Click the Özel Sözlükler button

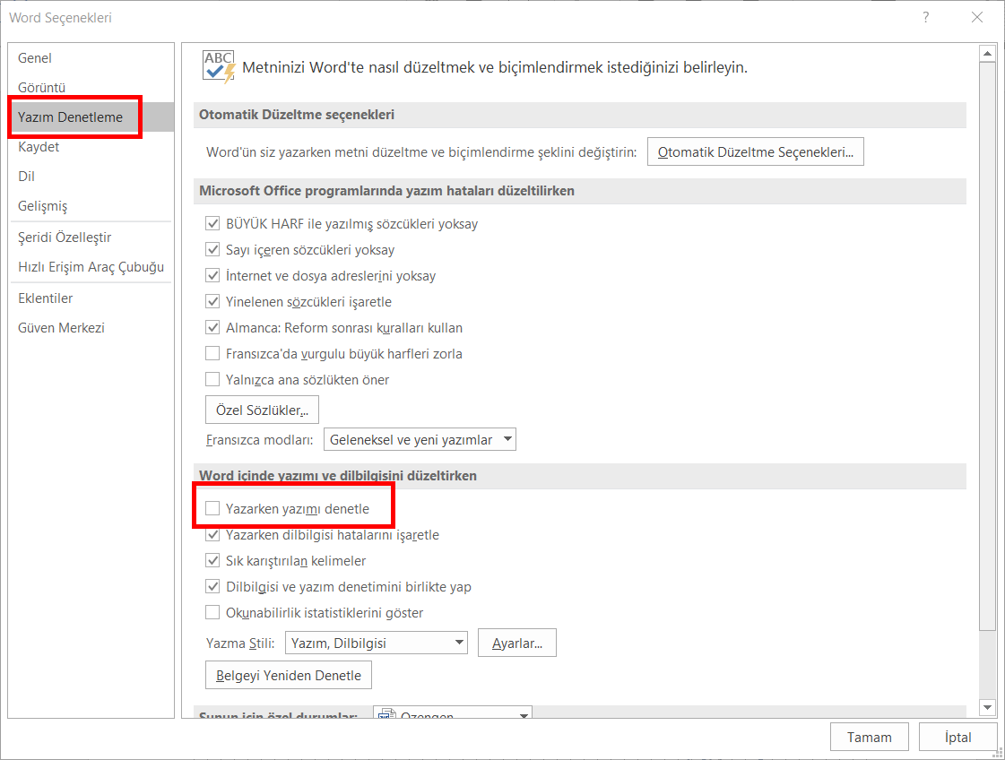tap(262, 410)
